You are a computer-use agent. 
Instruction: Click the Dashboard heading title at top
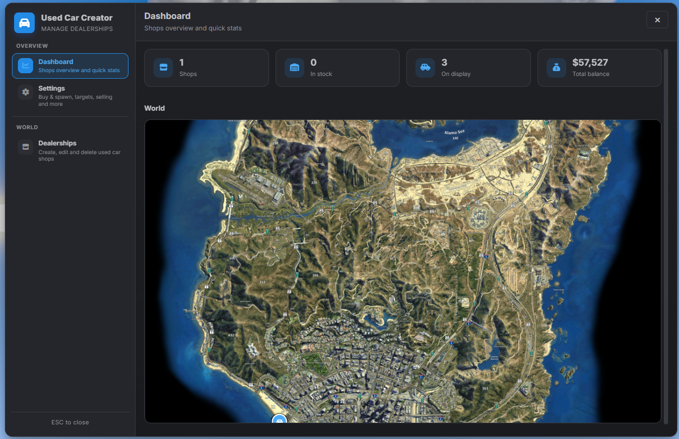[167, 16]
